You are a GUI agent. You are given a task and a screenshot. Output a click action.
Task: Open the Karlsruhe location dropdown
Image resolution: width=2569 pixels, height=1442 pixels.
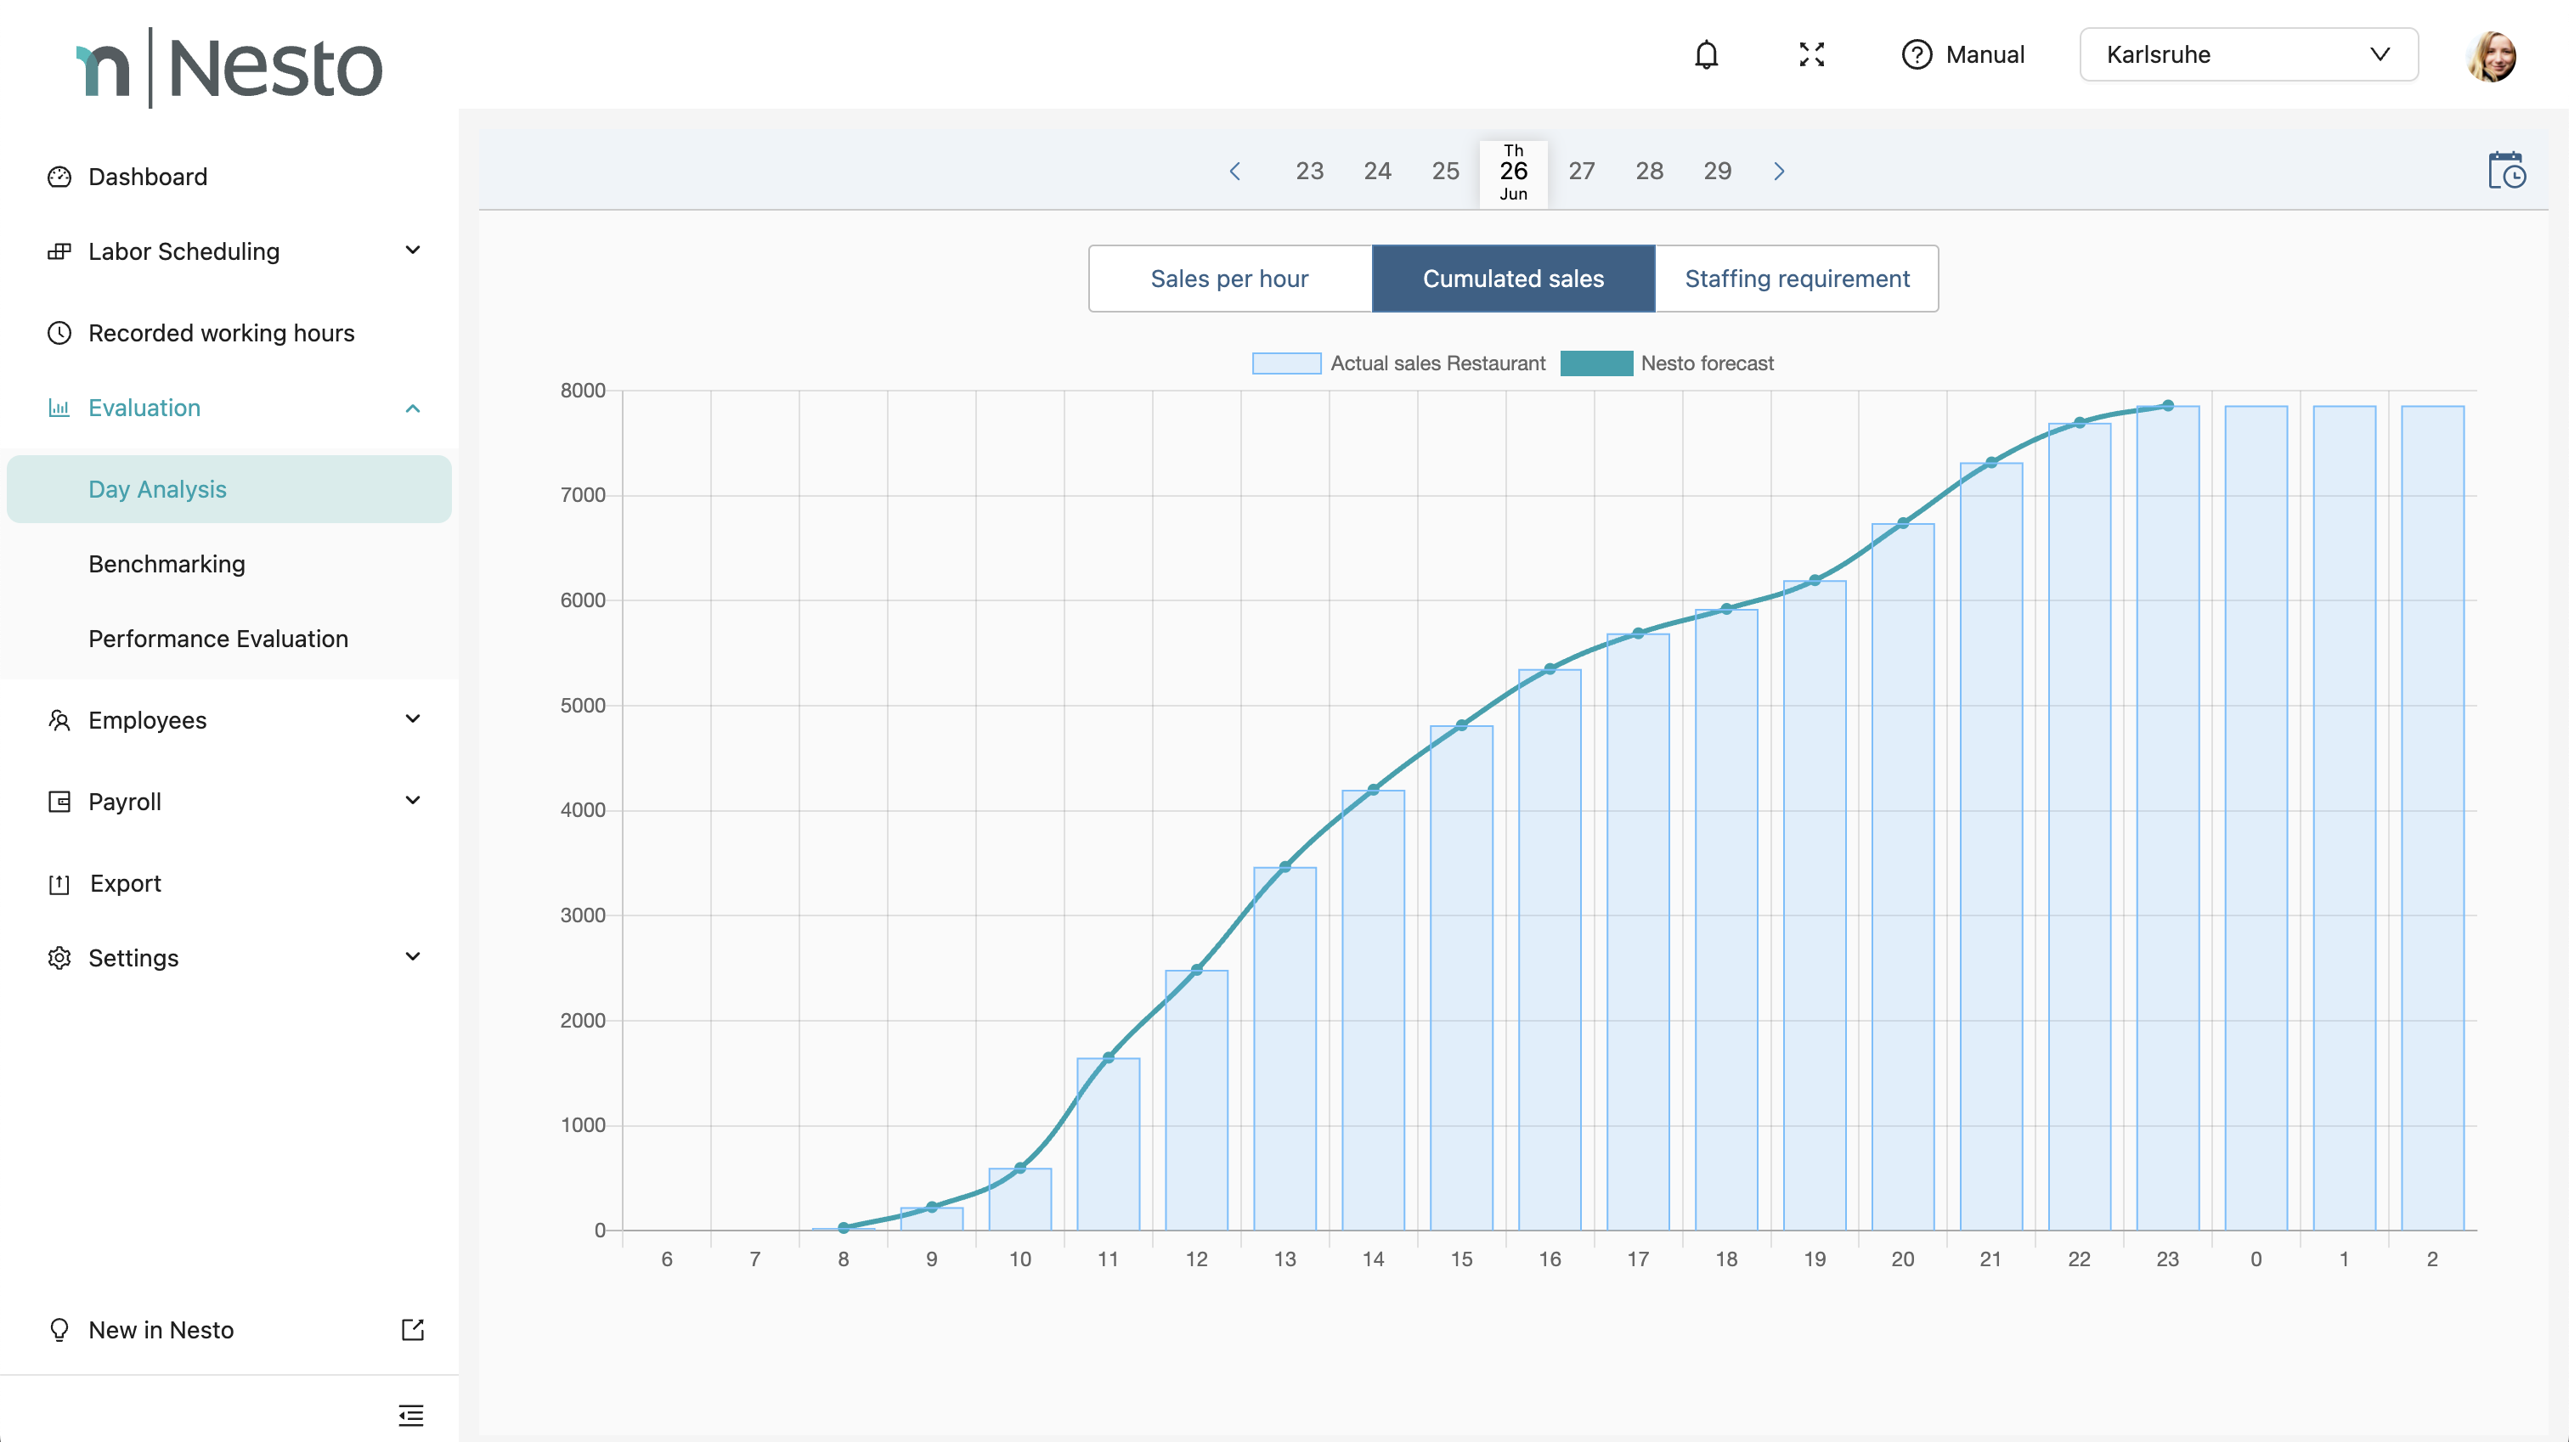coord(2248,55)
